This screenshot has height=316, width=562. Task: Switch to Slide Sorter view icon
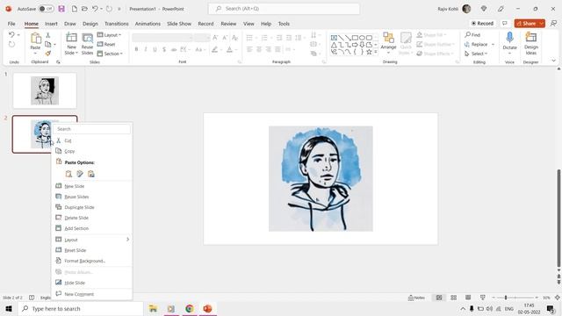(453, 298)
